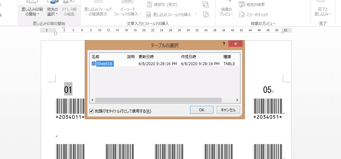Select the Sheet1$ table row
Viewport: 341px width, 159px height.
point(164,64)
